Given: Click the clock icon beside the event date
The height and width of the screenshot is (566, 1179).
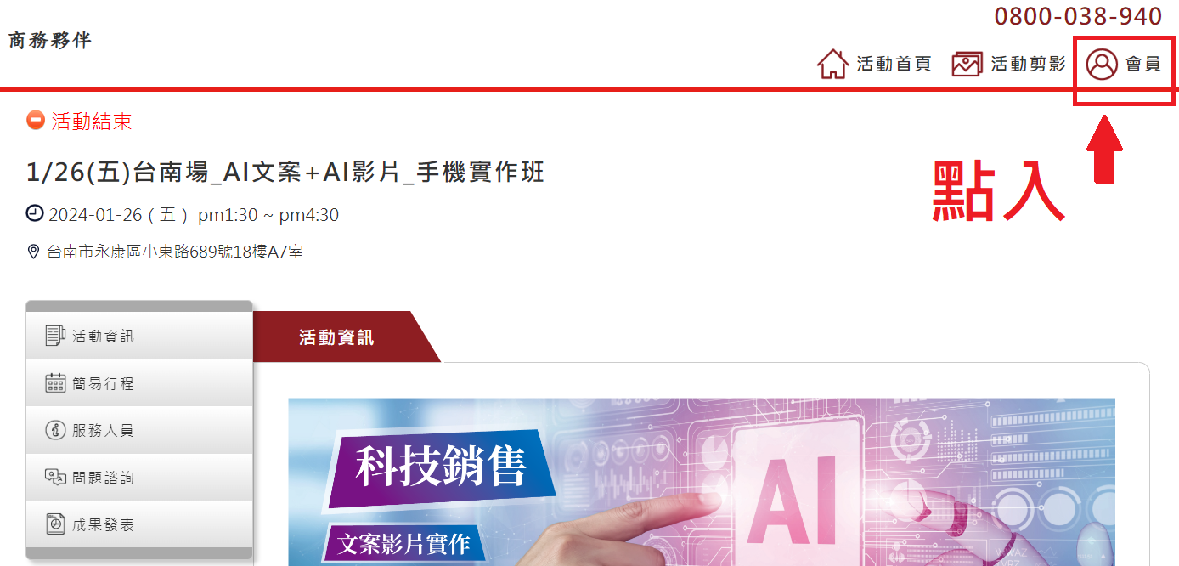Looking at the screenshot, I should [x=34, y=213].
